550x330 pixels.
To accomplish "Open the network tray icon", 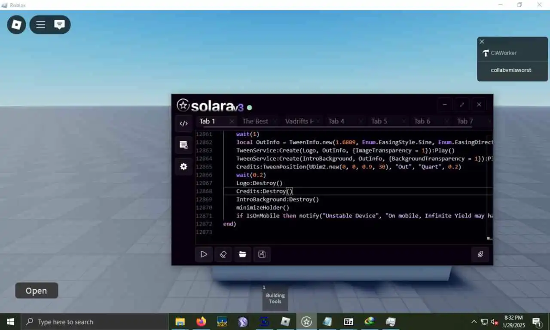I will pyautogui.click(x=484, y=322).
